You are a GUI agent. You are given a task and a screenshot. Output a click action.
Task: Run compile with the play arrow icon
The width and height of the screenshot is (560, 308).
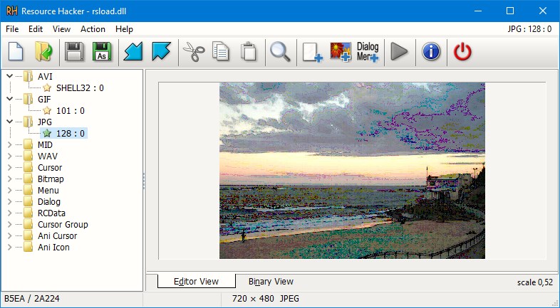(399, 52)
